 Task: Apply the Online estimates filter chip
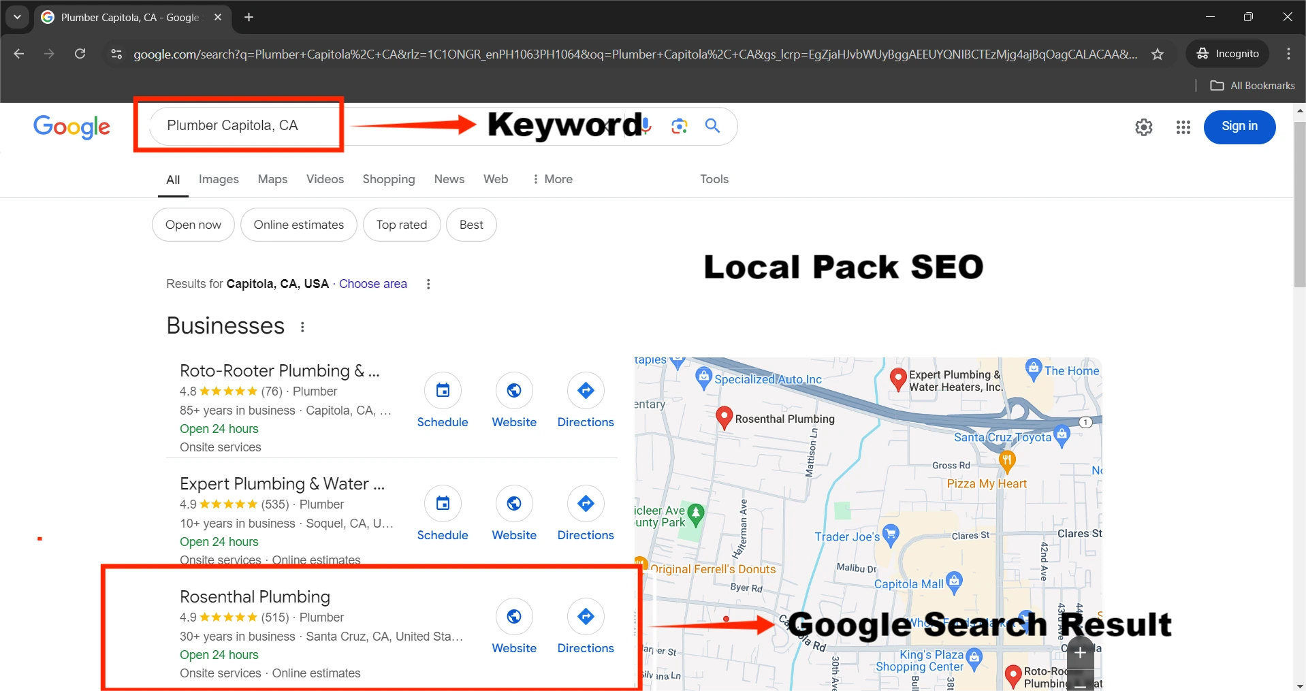click(x=299, y=225)
